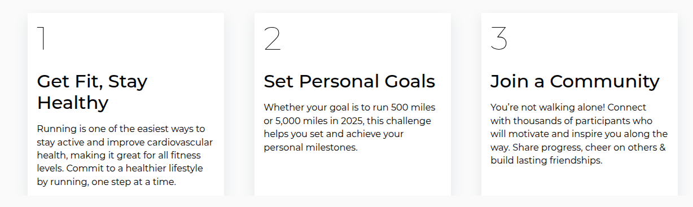Click the word "Community" in third heading

pyautogui.click(x=604, y=82)
